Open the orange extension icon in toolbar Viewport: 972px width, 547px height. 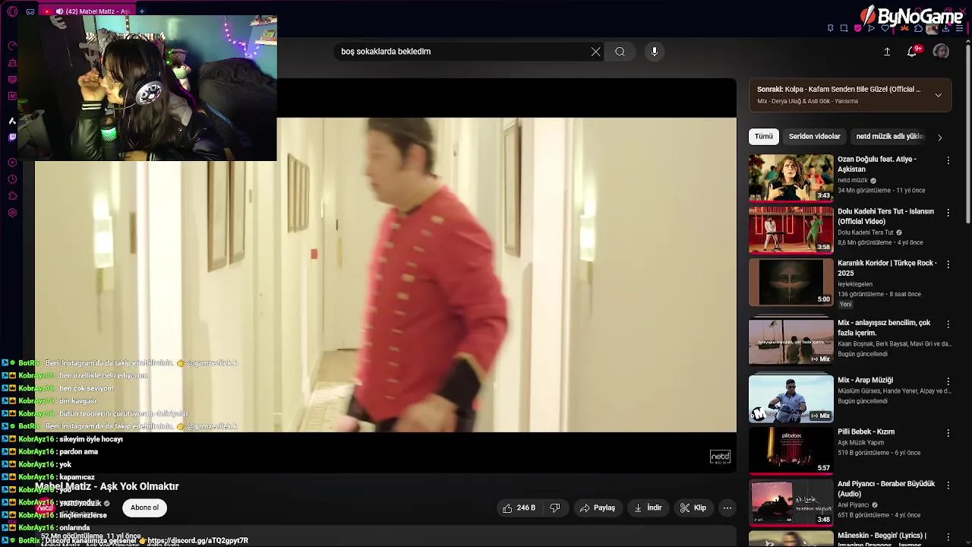pyautogui.click(x=904, y=28)
